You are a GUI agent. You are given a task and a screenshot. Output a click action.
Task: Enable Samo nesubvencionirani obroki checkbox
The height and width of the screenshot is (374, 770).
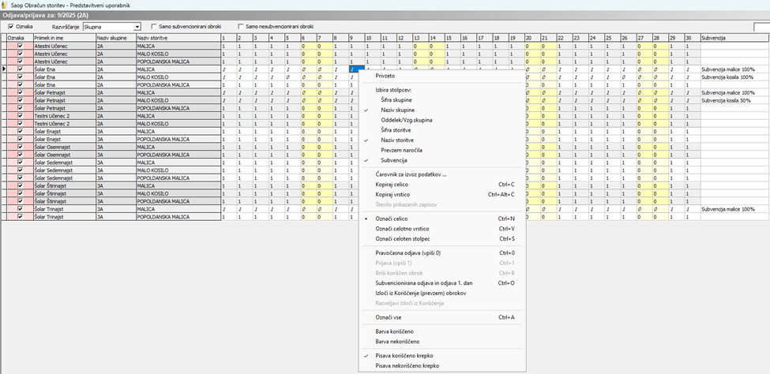pyautogui.click(x=241, y=27)
